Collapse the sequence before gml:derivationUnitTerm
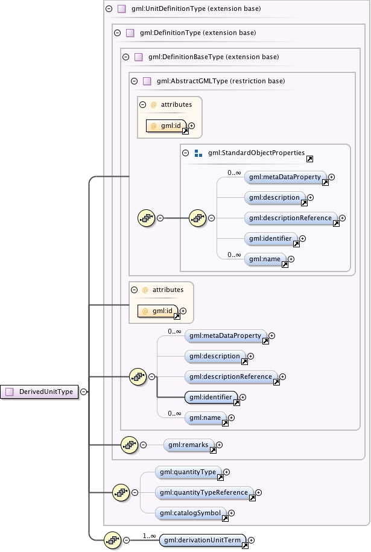Screen dimensions: 371x552 click(x=126, y=540)
